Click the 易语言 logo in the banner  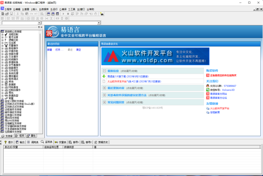[x=49, y=33]
